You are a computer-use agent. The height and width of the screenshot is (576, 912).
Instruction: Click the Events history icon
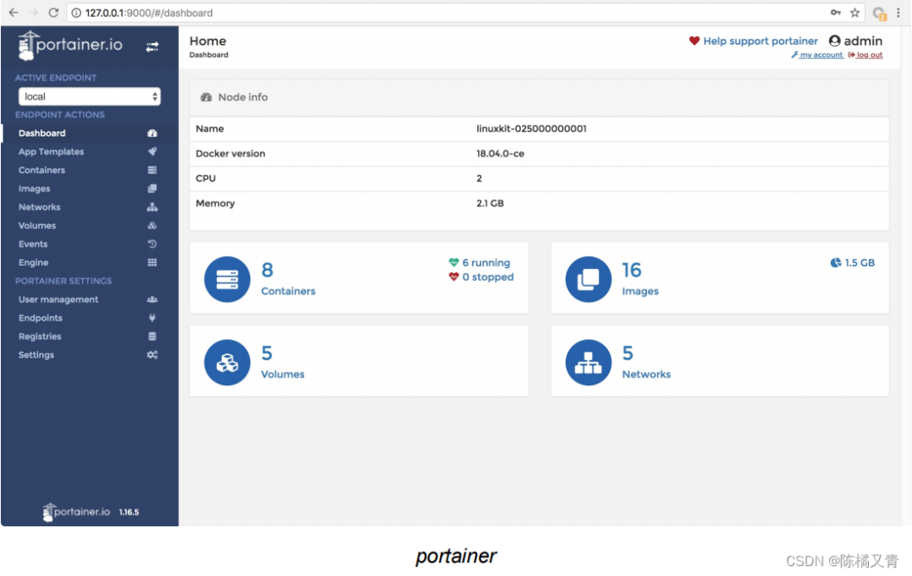click(152, 244)
